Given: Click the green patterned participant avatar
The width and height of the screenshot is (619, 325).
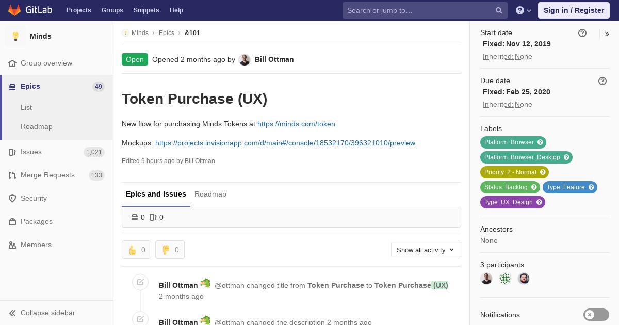Looking at the screenshot, I should 505,279.
